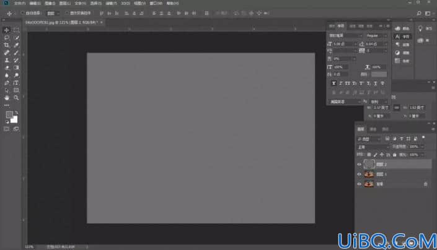
Task: Pick the background color swatch
Action: point(14,120)
